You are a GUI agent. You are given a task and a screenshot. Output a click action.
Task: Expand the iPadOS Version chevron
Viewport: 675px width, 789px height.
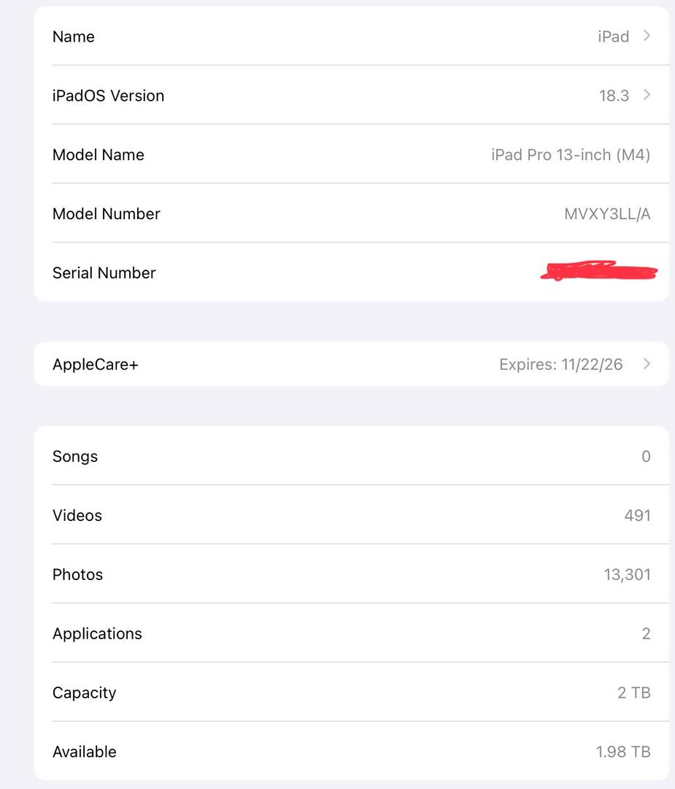[647, 95]
